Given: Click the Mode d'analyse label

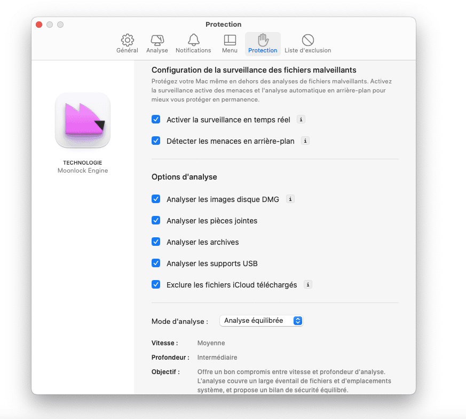Looking at the screenshot, I should pyautogui.click(x=180, y=321).
